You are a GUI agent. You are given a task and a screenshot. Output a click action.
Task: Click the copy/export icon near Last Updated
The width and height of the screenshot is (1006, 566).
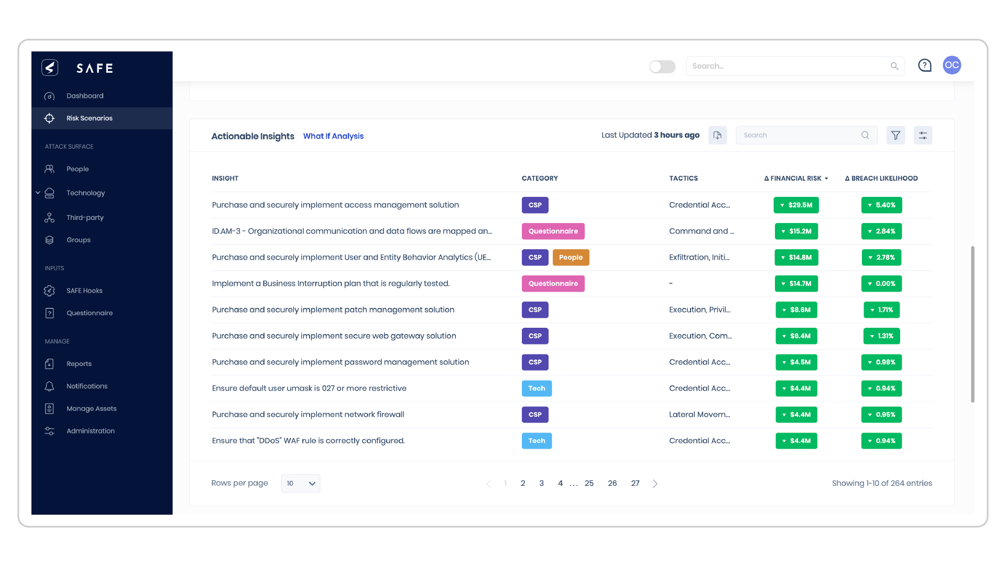[x=717, y=135]
